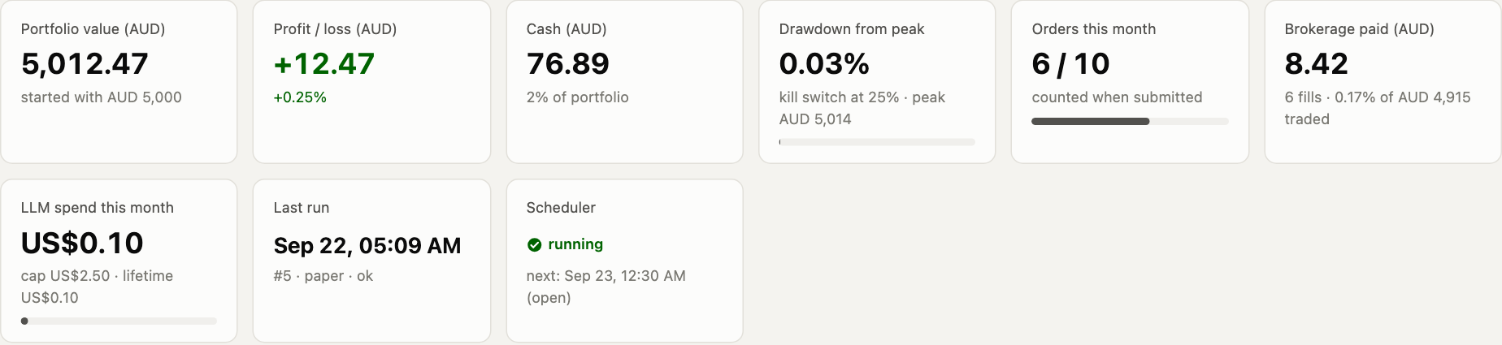Click the started with AUD 5,000 text
Image resolution: width=1502 pixels, height=345 pixels.
click(102, 97)
